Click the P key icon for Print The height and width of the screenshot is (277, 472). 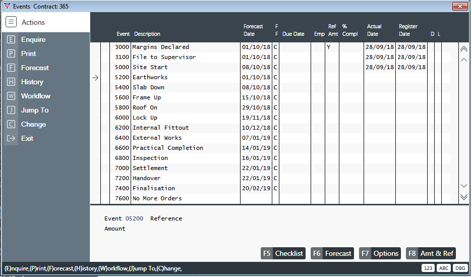pos(11,53)
